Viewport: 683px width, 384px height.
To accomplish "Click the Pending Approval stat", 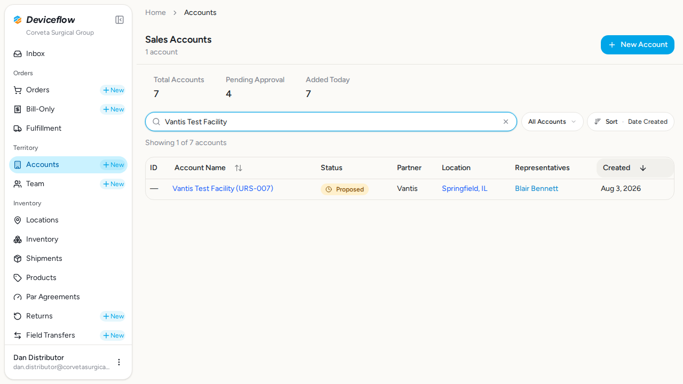I will pyautogui.click(x=255, y=87).
